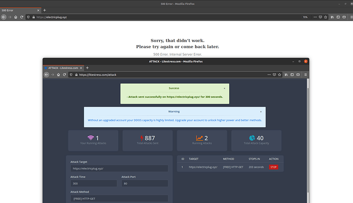Open page actions menu in Litestress window

coord(269,75)
